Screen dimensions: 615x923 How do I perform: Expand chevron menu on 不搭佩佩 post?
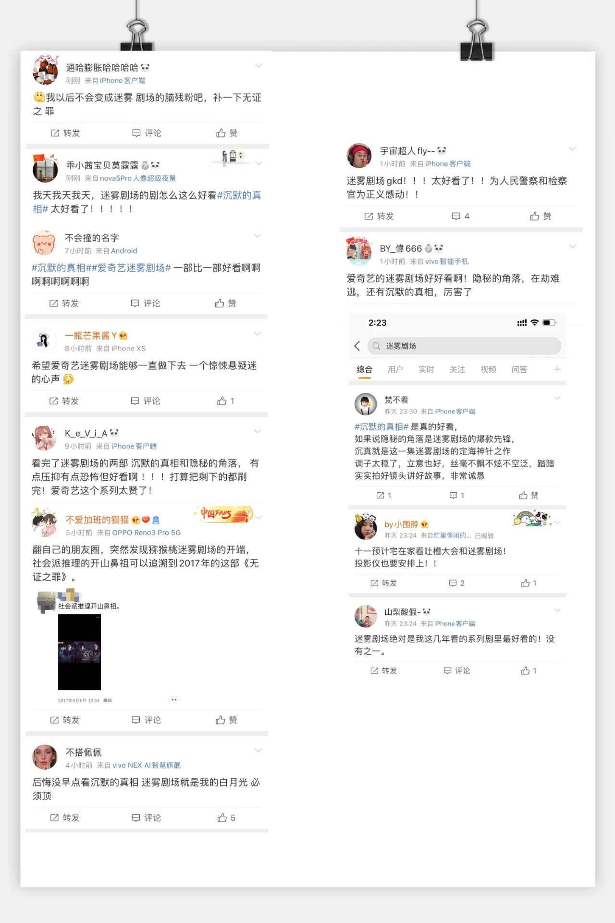tap(258, 750)
